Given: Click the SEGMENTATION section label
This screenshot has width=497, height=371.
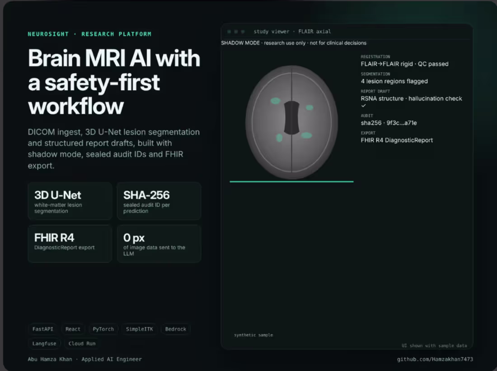Looking at the screenshot, I should (375, 74).
